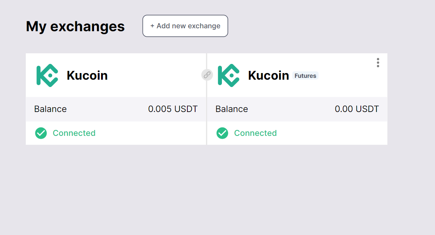Select the Kucoin Futures card title

coord(269,75)
